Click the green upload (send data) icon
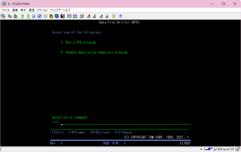 click(x=22, y=16)
